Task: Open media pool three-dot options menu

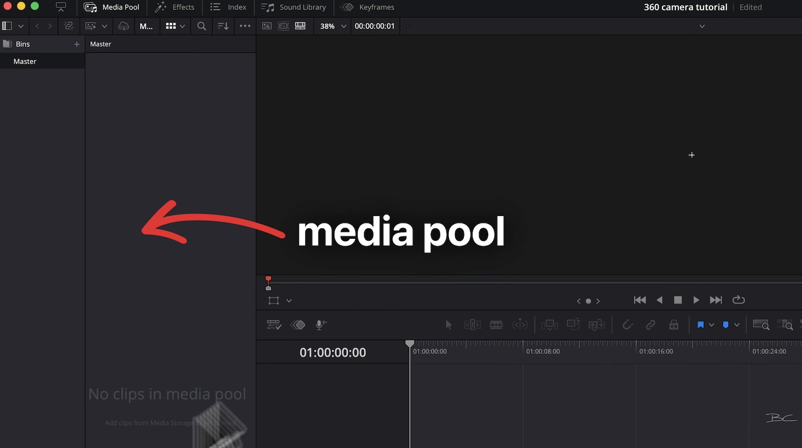Action: coord(245,26)
